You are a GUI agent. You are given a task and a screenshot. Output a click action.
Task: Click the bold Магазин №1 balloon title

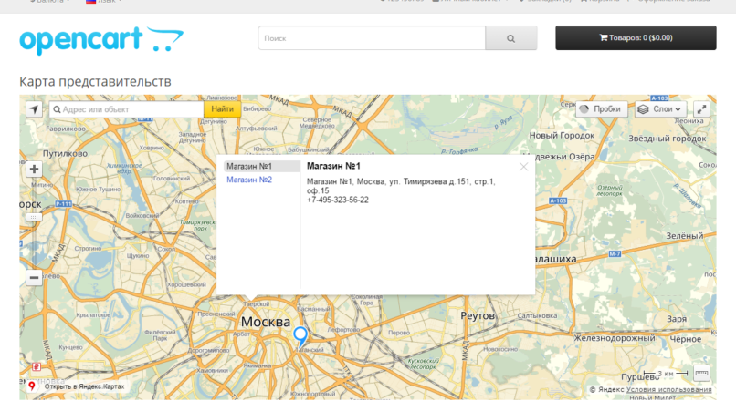pos(333,166)
